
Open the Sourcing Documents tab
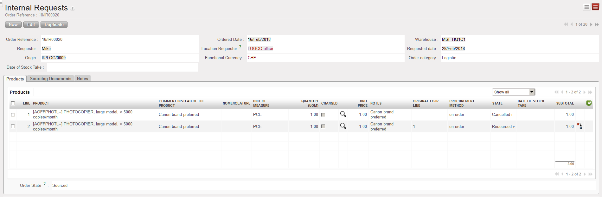(51, 79)
